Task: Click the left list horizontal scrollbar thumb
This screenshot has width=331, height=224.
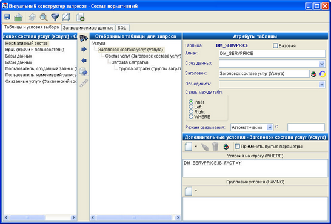Action: pos(27,217)
